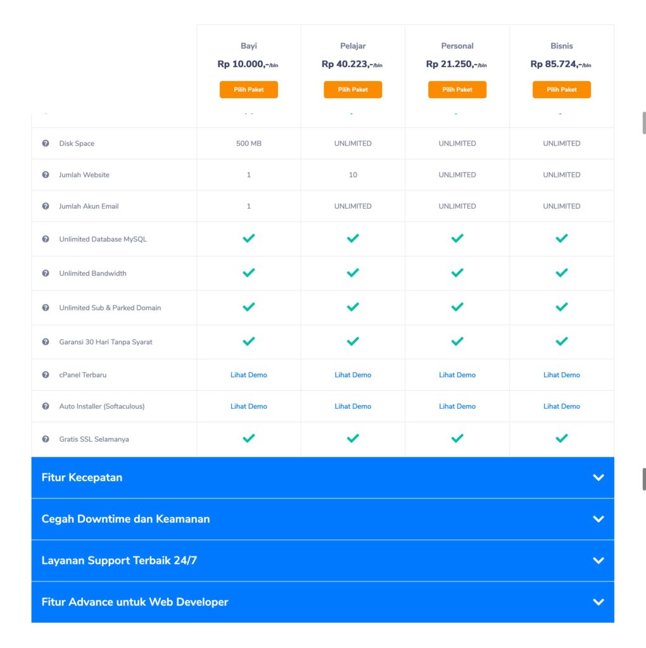This screenshot has height=648, width=646.
Task: Click help icon beside Jumlah Website
Action: [x=46, y=175]
